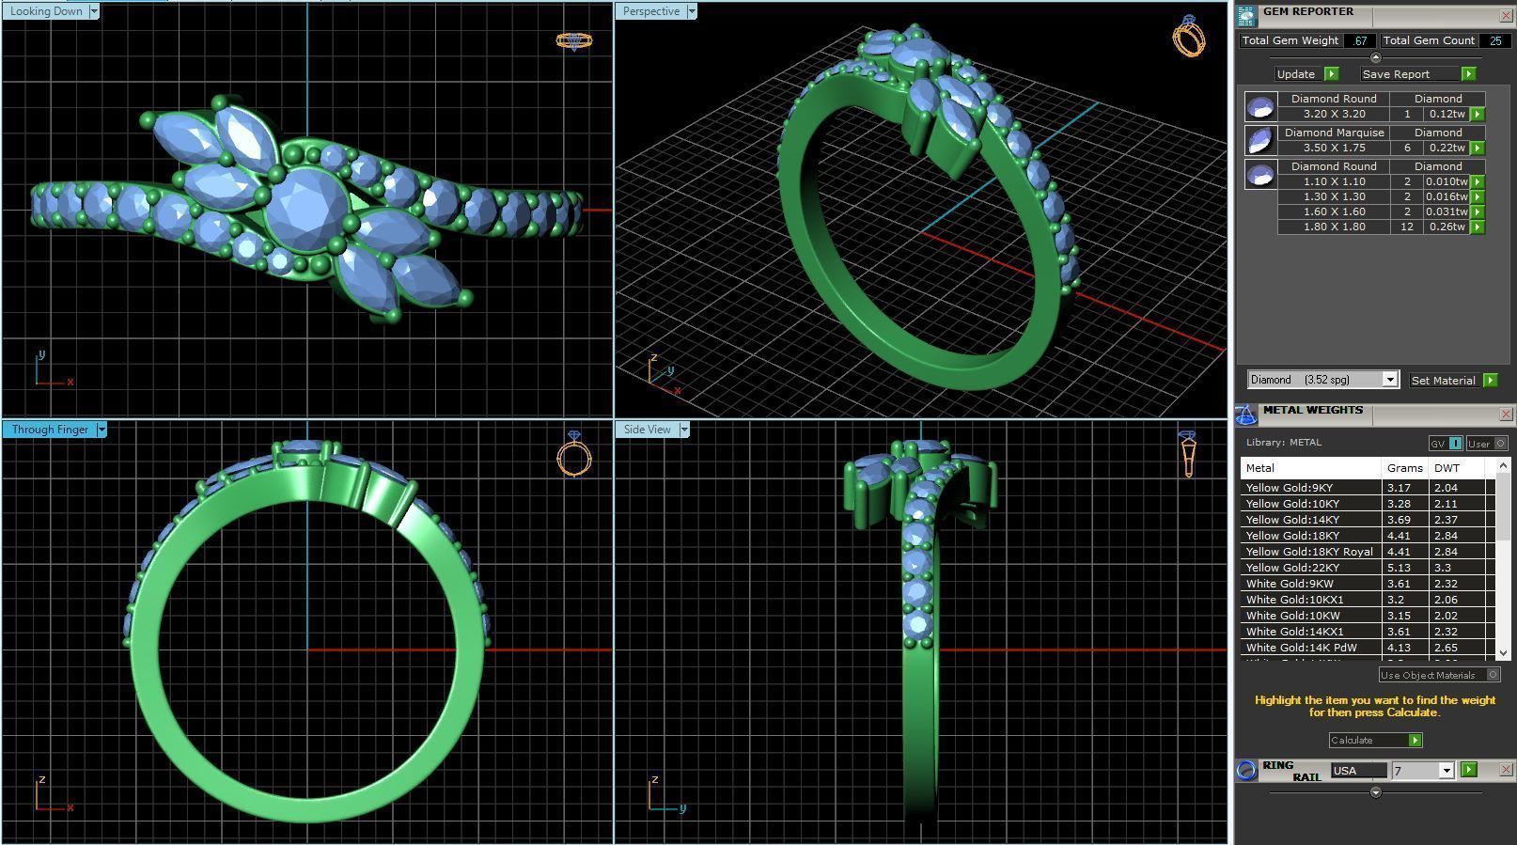Viewport: 1517px width, 845px height.
Task: Close the Ring Rail panel
Action: pos(1505,770)
